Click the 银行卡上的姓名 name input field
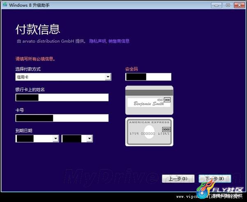 (62, 97)
